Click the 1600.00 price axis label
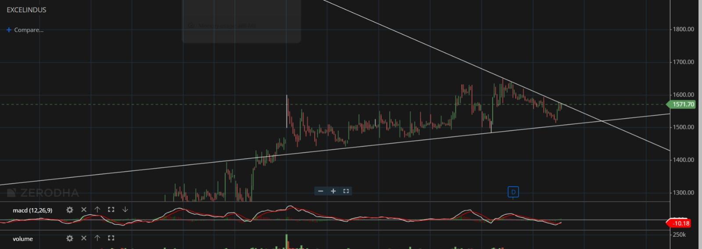This screenshot has width=702, height=249. tap(684, 94)
